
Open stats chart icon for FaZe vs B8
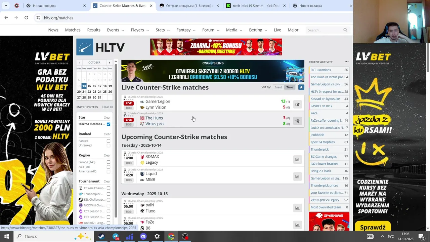pos(297,225)
